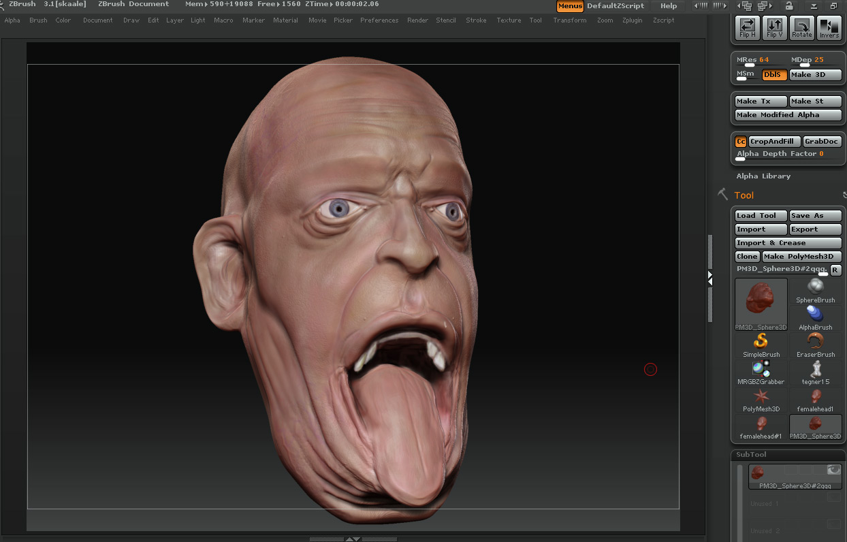Viewport: 847px width, 542px height.
Task: Select the tegner15 tool
Action: (x=815, y=372)
